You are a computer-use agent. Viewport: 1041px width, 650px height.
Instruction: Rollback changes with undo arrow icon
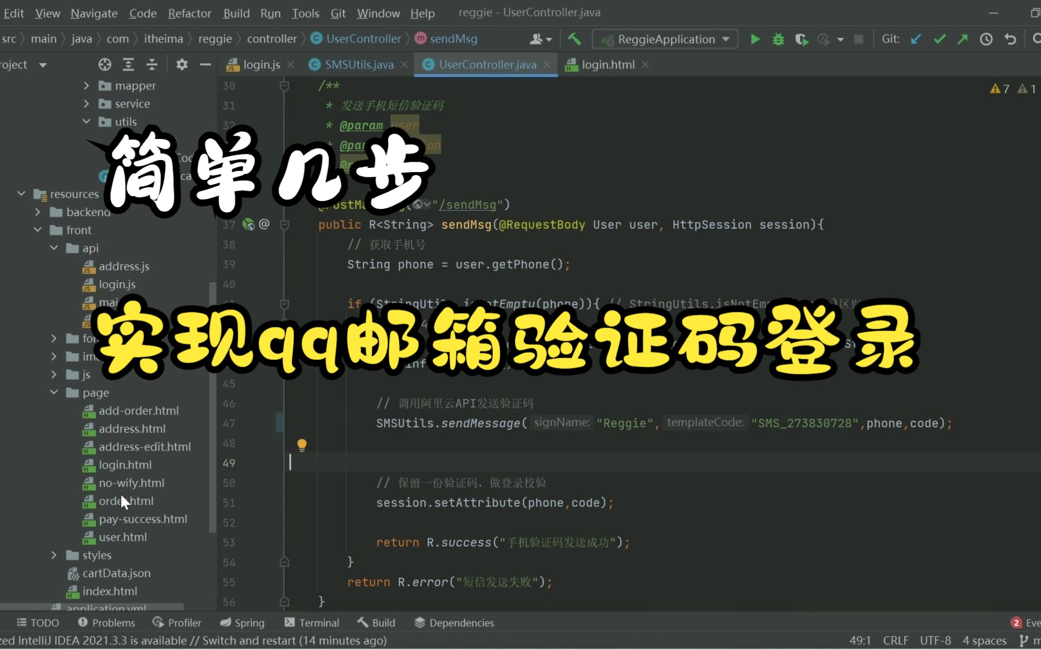click(1010, 39)
